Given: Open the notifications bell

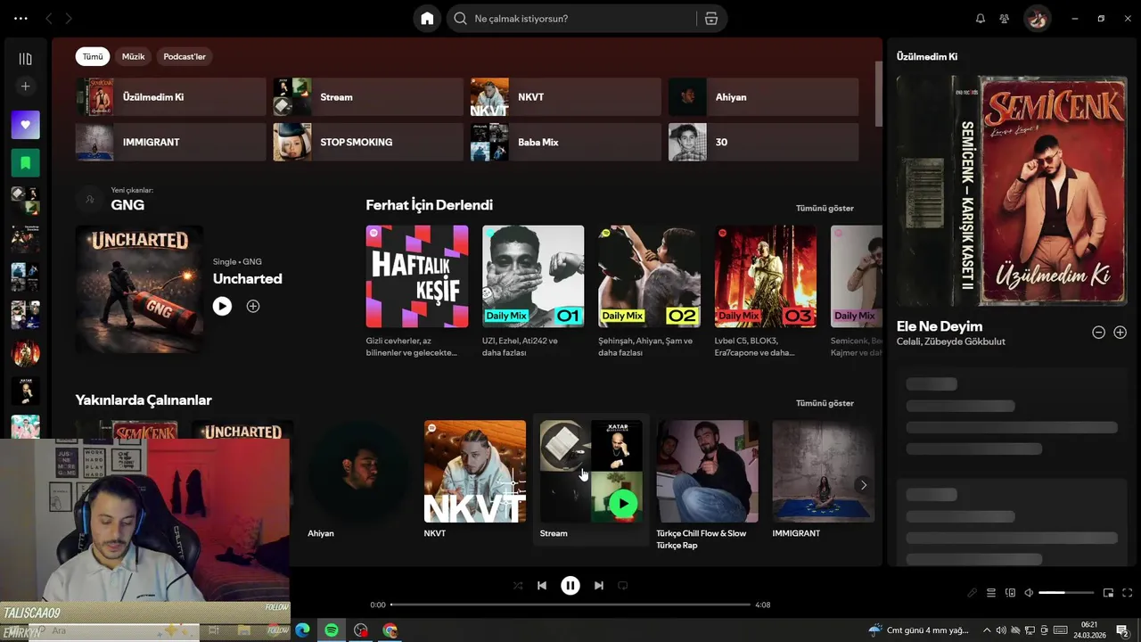Looking at the screenshot, I should (x=981, y=19).
